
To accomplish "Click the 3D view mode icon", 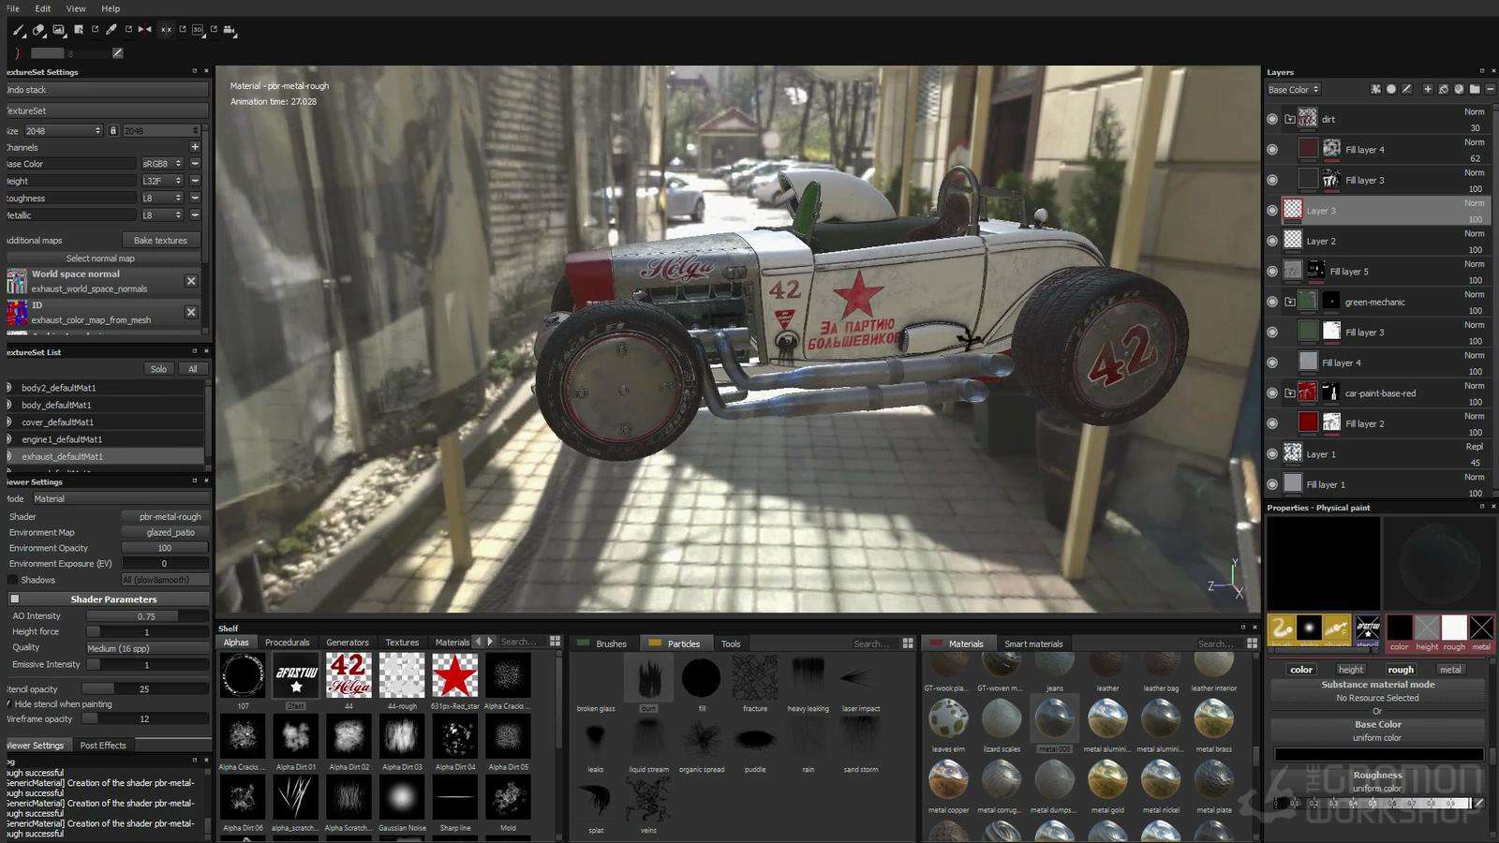I will tap(198, 30).
